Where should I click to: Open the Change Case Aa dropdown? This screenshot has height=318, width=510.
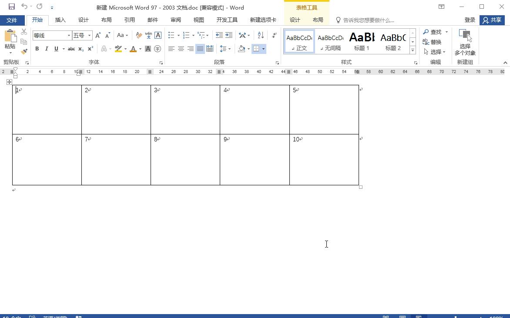point(122,35)
